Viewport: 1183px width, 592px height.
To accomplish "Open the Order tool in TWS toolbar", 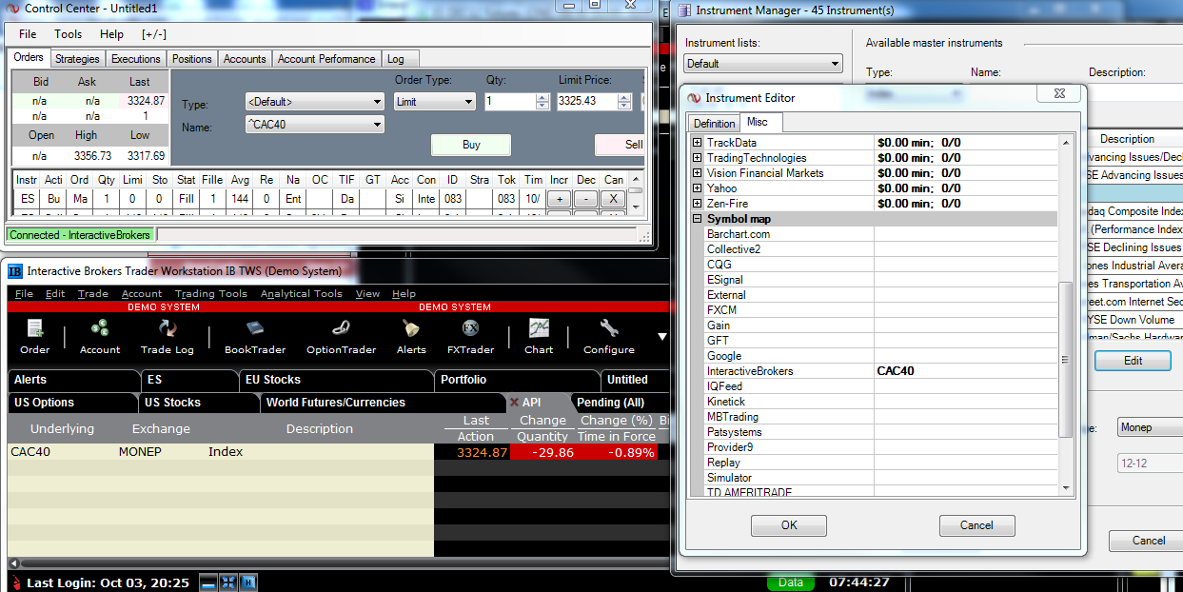I will pyautogui.click(x=35, y=337).
